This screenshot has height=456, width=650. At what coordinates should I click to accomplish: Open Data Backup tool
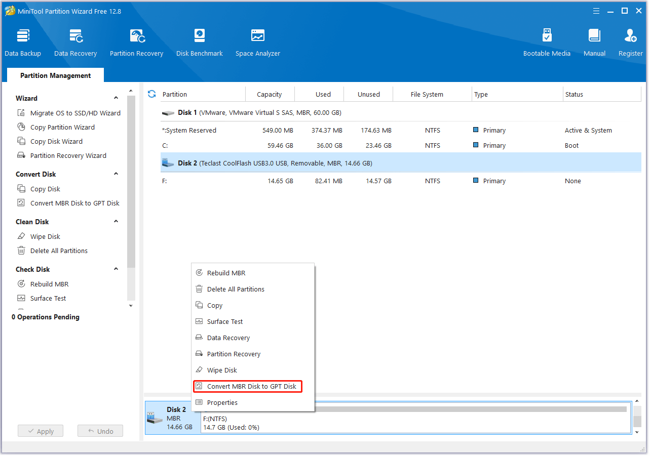23,43
